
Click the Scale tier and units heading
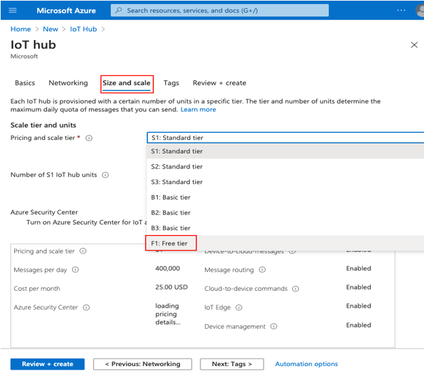tap(43, 125)
